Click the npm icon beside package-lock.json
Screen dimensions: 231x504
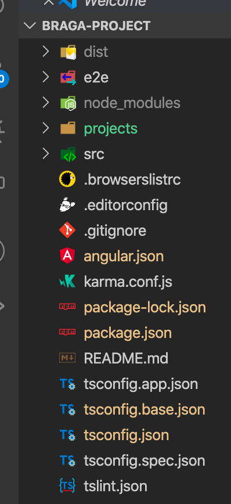(x=67, y=307)
